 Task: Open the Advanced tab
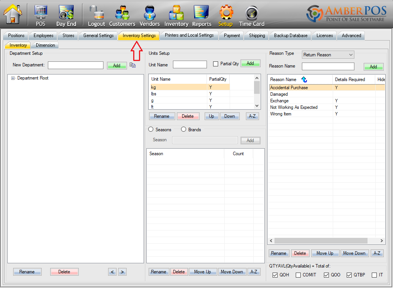coord(351,36)
